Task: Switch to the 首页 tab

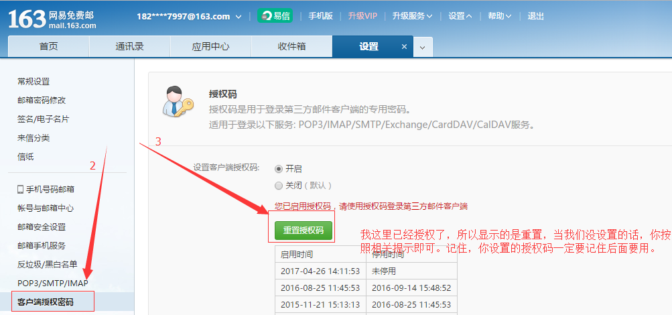Action: (x=48, y=47)
